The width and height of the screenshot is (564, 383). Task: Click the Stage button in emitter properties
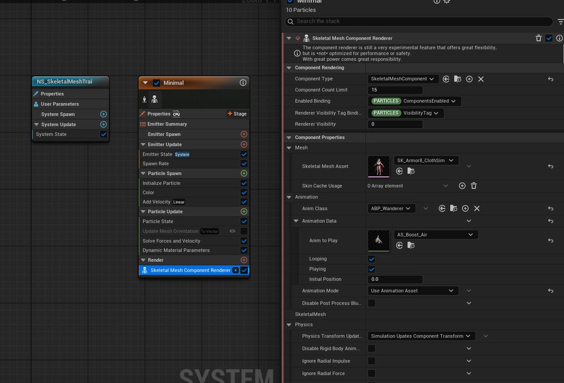pos(237,114)
